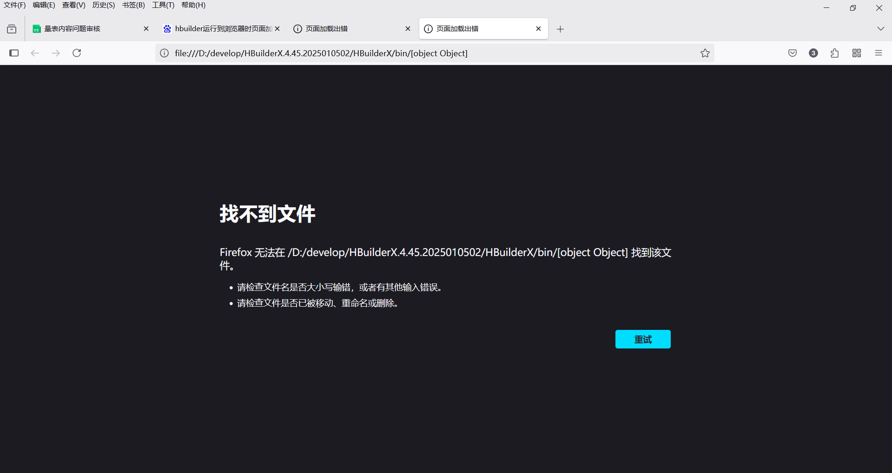Screen dimensions: 892x473
Task: Open the 查看(V) menu
Action: point(73,5)
